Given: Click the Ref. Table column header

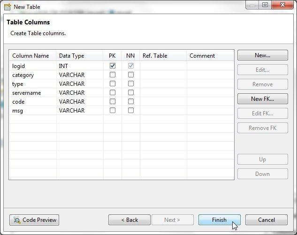Looking at the screenshot, I should coord(163,56).
